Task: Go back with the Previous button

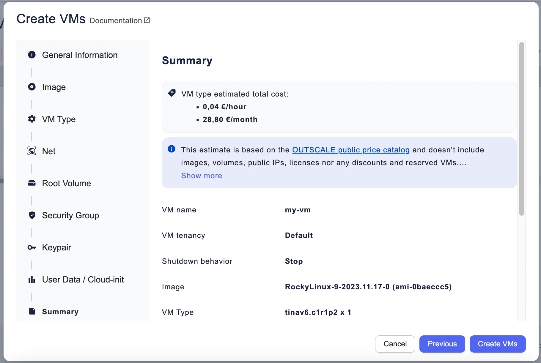Action: tap(442, 344)
